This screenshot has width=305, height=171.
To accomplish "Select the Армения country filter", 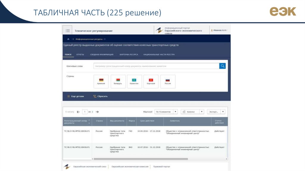I will point(101,81).
